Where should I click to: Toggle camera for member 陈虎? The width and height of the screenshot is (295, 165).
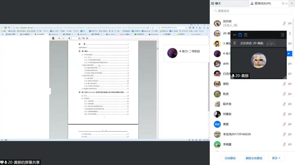290,94
